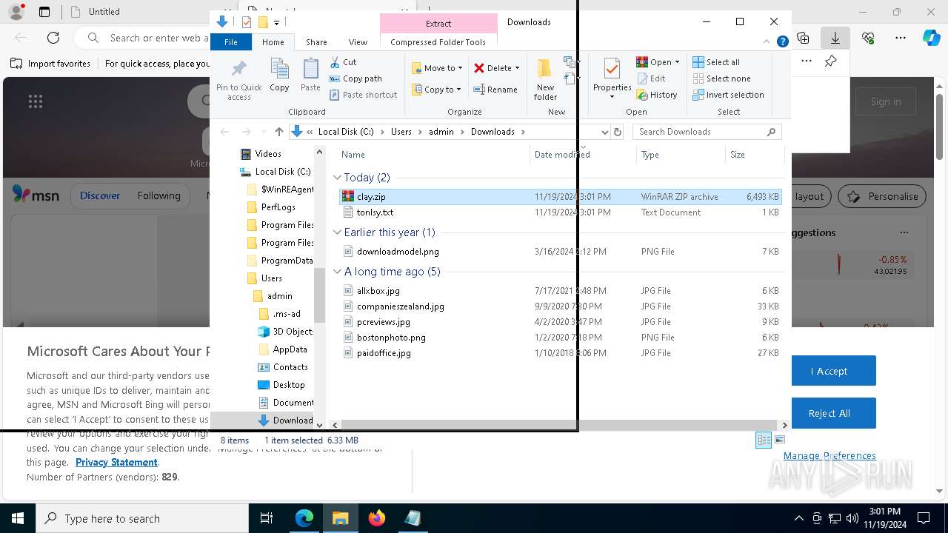Switch to details view layout icon

(764, 440)
